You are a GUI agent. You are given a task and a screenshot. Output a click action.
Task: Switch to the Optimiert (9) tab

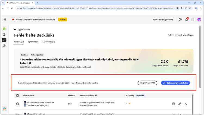[49, 42]
